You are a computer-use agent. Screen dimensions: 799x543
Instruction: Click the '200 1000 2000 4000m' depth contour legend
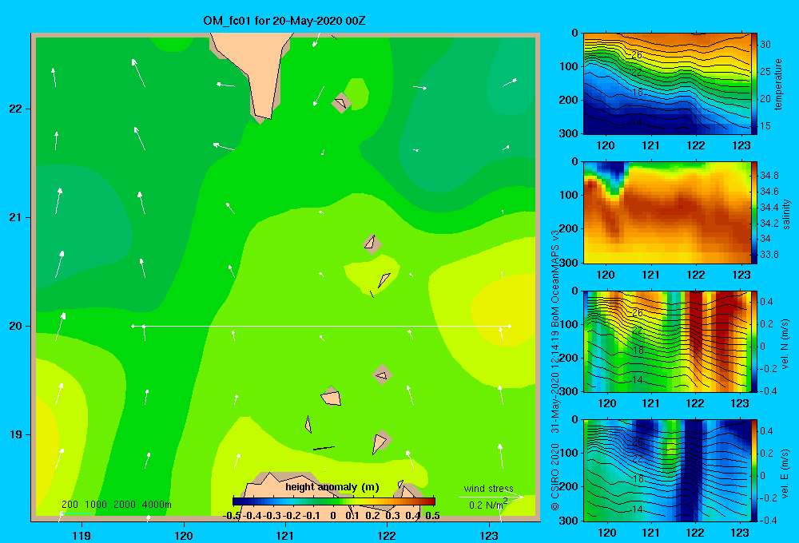point(116,505)
